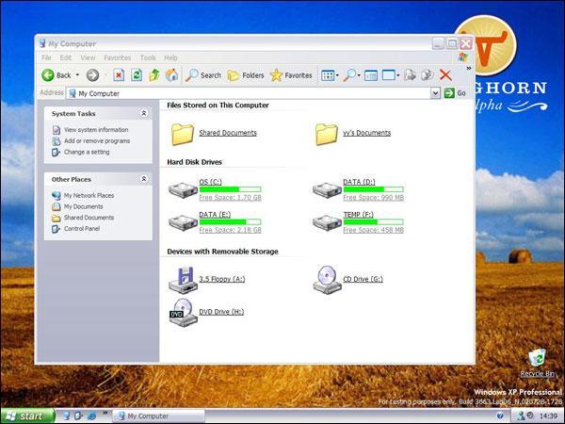This screenshot has height=424, width=565.
Task: Open the magnifier icon's dropdown arrow
Action: coord(359,75)
